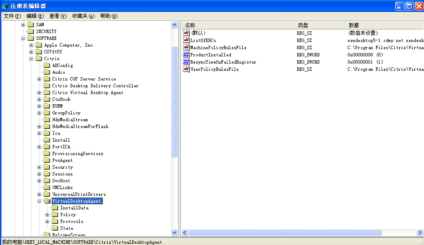Expand the Protocols subkey
424x245 pixels.
click(x=47, y=221)
